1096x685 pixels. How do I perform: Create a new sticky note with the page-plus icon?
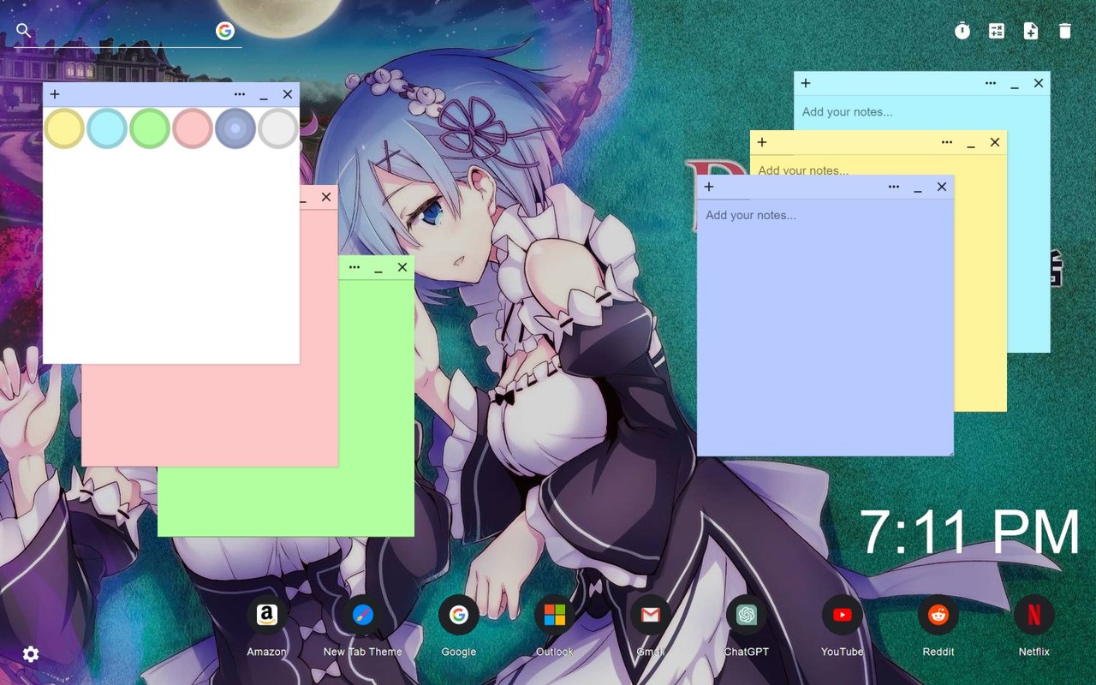pos(1031,31)
